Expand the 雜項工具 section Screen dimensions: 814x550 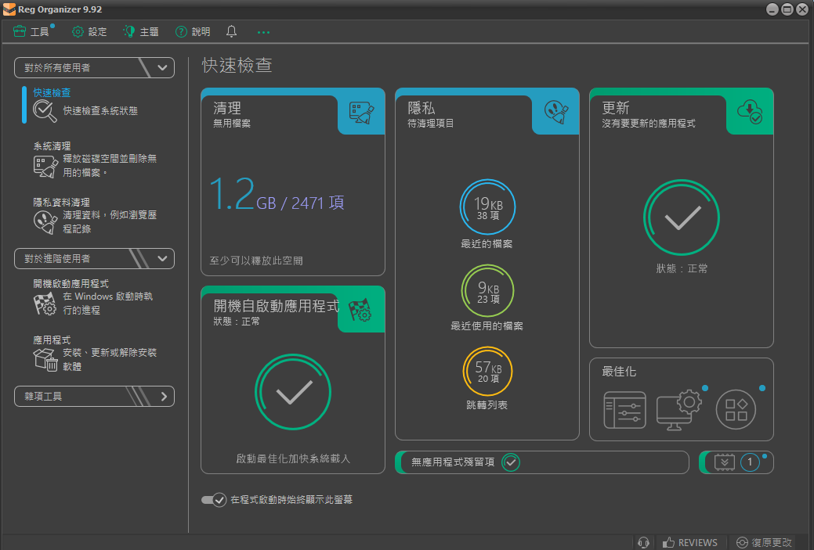(163, 397)
